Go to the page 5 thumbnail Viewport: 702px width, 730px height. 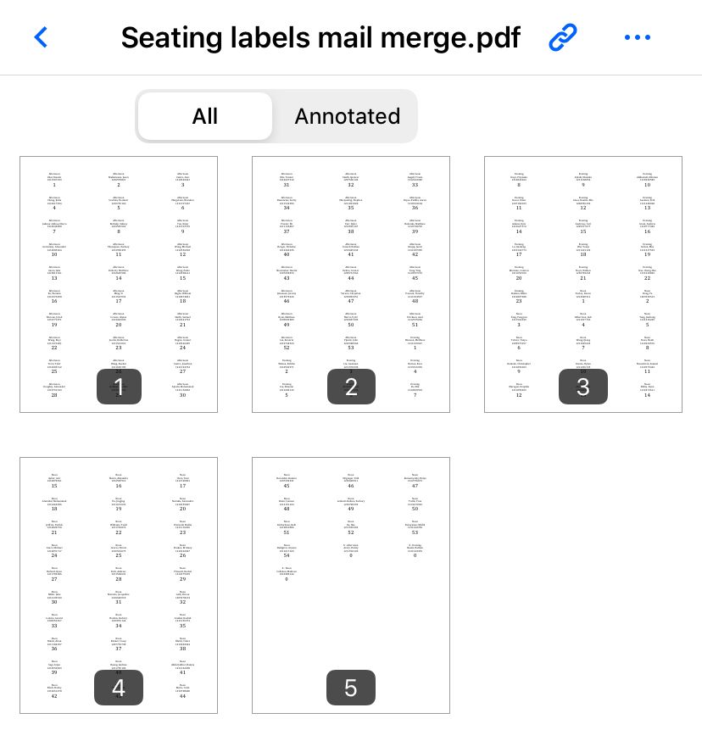[351, 585]
